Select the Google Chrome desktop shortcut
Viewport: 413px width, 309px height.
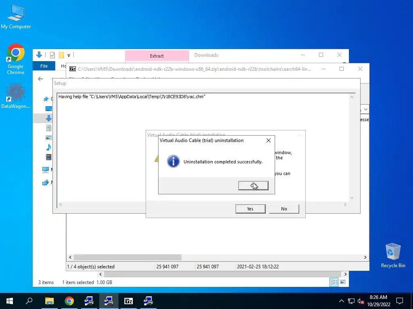coord(16,59)
